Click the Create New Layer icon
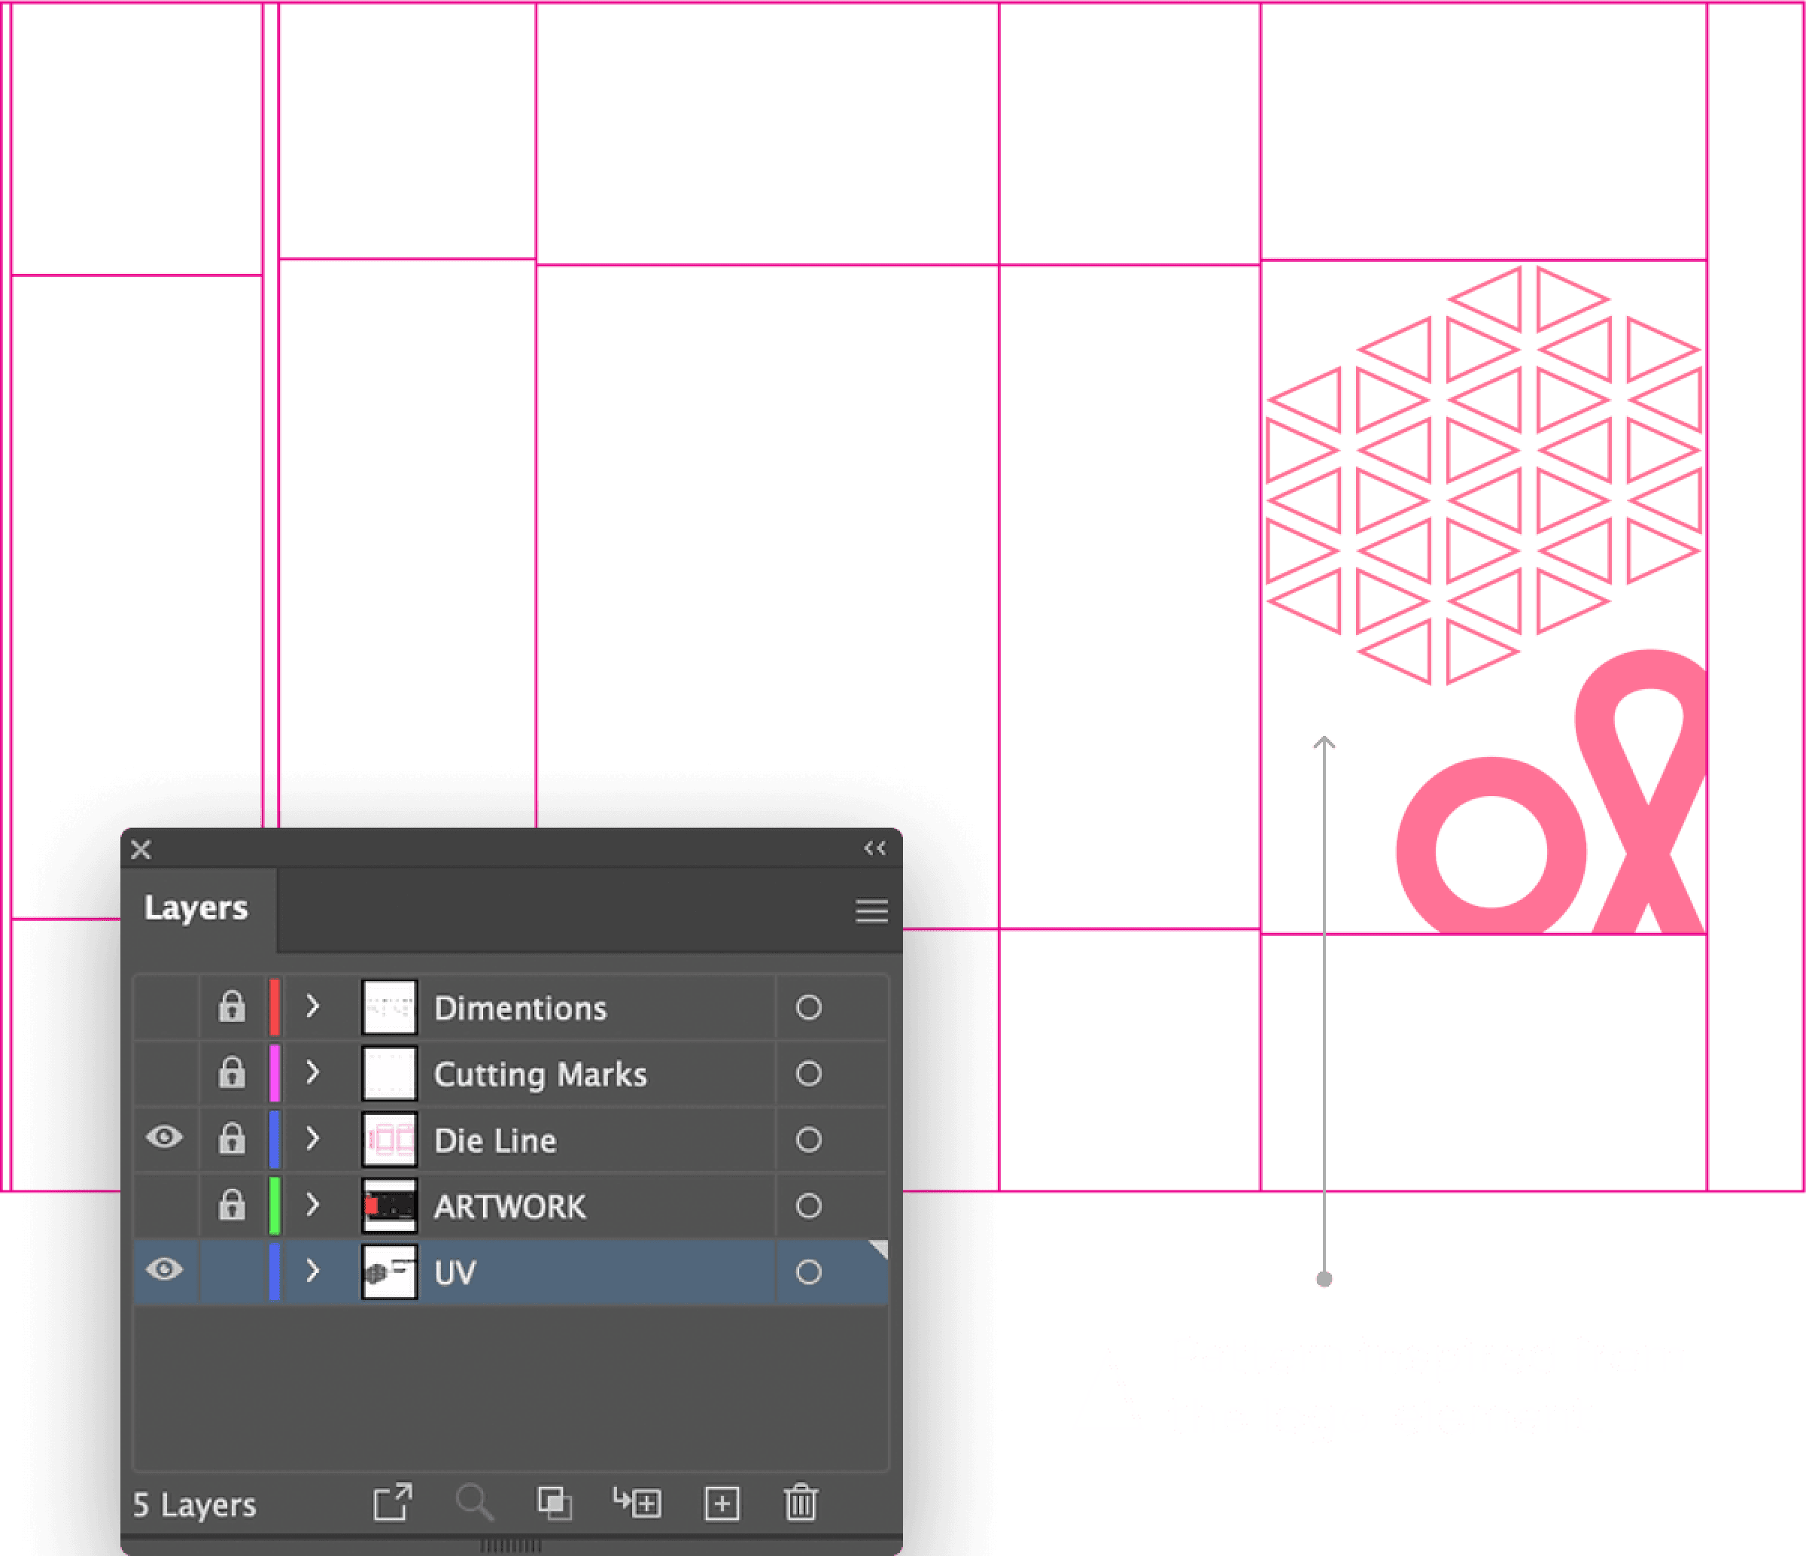This screenshot has height=1556, width=1806. tap(722, 1503)
